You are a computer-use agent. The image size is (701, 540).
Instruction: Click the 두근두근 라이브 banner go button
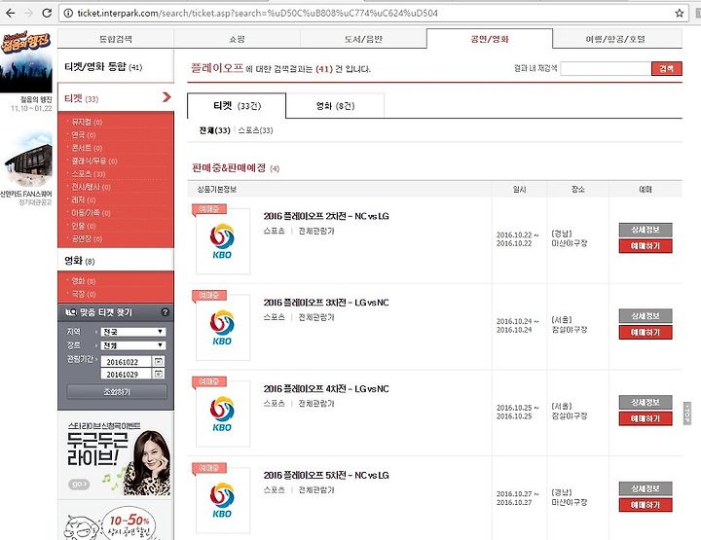pyautogui.click(x=79, y=485)
